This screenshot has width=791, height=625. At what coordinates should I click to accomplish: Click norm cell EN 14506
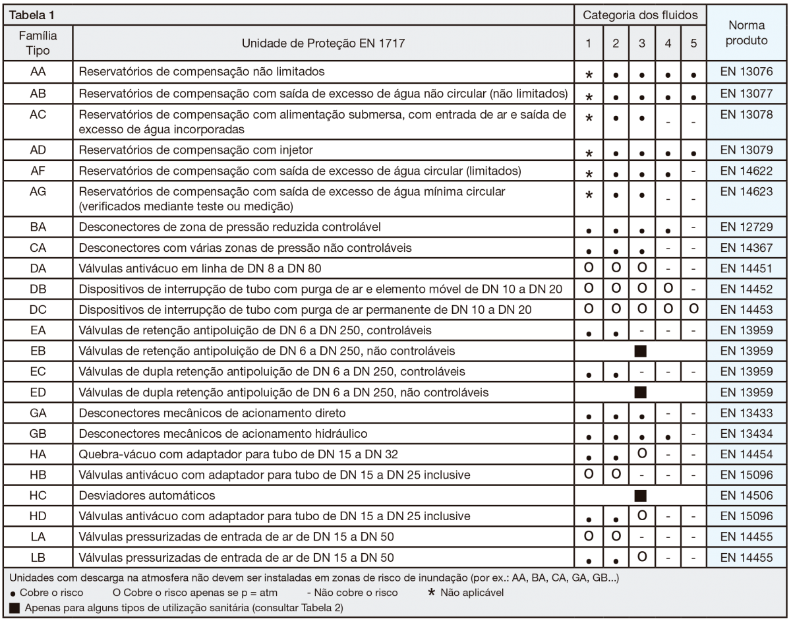click(x=747, y=494)
